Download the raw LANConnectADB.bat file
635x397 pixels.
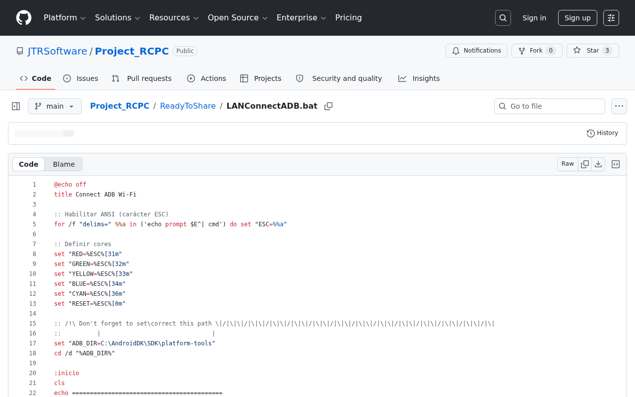598,164
